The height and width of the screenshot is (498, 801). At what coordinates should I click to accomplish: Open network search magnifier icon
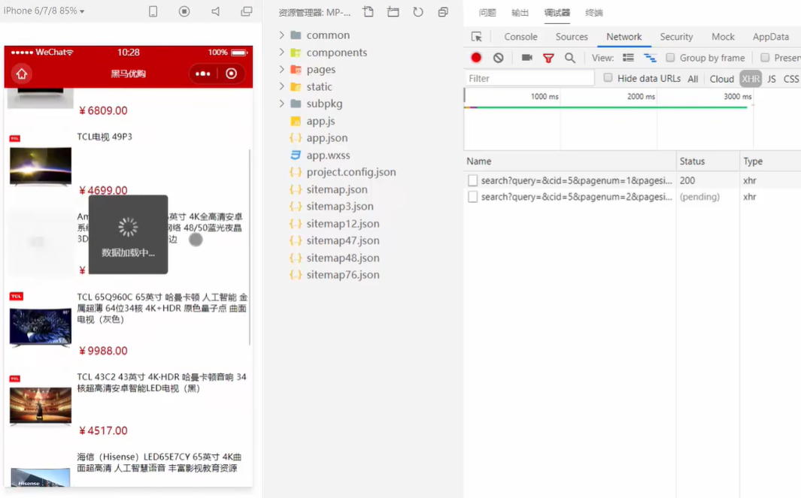tap(570, 58)
